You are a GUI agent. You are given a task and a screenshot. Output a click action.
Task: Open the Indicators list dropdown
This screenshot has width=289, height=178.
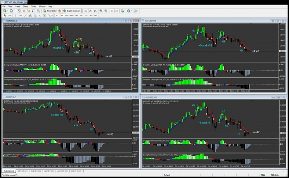[123, 11]
